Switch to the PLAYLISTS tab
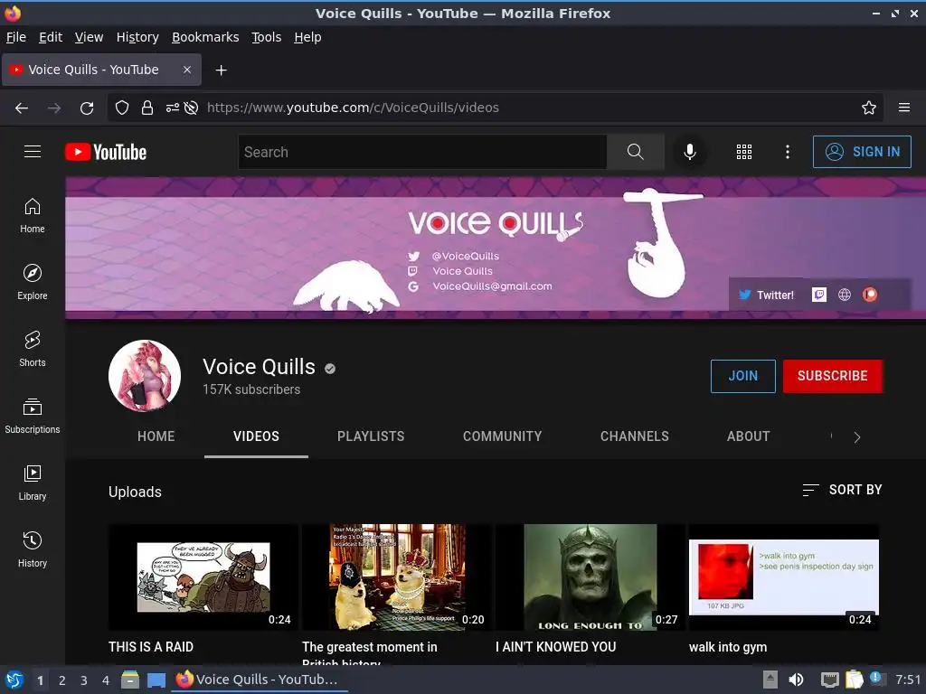 click(x=371, y=436)
